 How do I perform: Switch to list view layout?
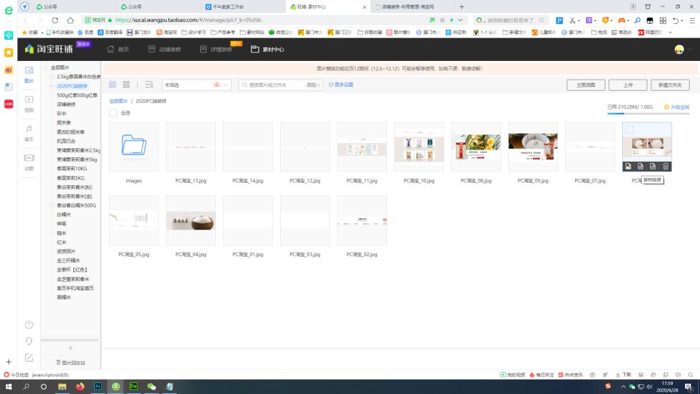point(127,84)
